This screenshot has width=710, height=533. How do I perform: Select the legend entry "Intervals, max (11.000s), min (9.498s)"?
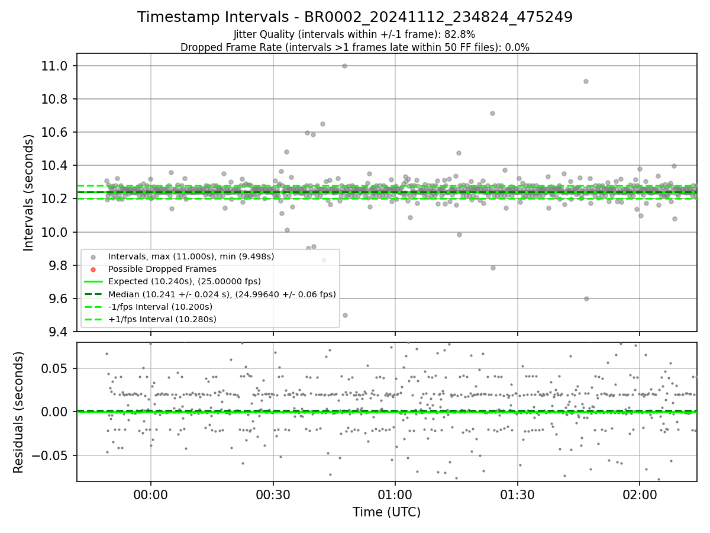point(191,256)
